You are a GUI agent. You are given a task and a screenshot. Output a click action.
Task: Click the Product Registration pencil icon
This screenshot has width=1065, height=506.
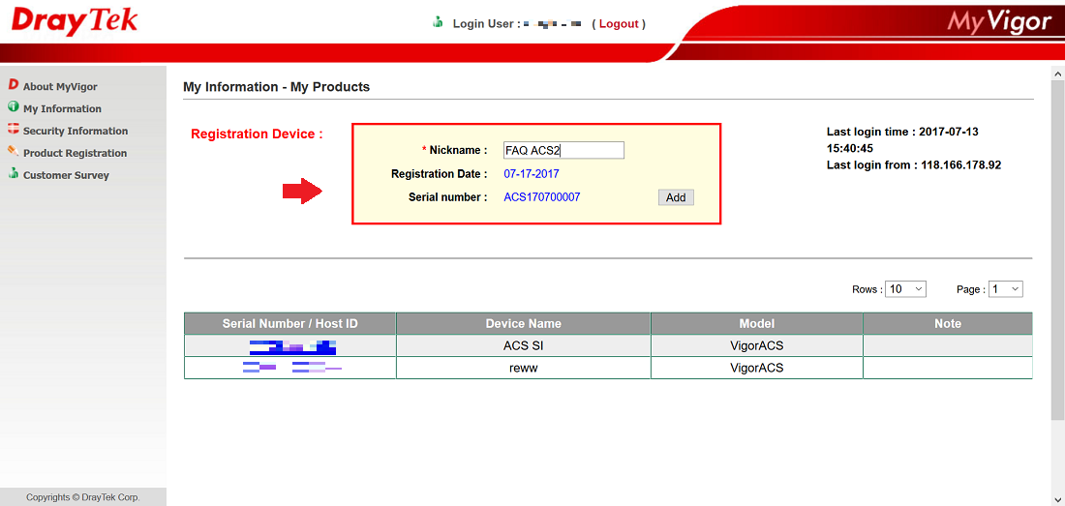[x=13, y=151]
